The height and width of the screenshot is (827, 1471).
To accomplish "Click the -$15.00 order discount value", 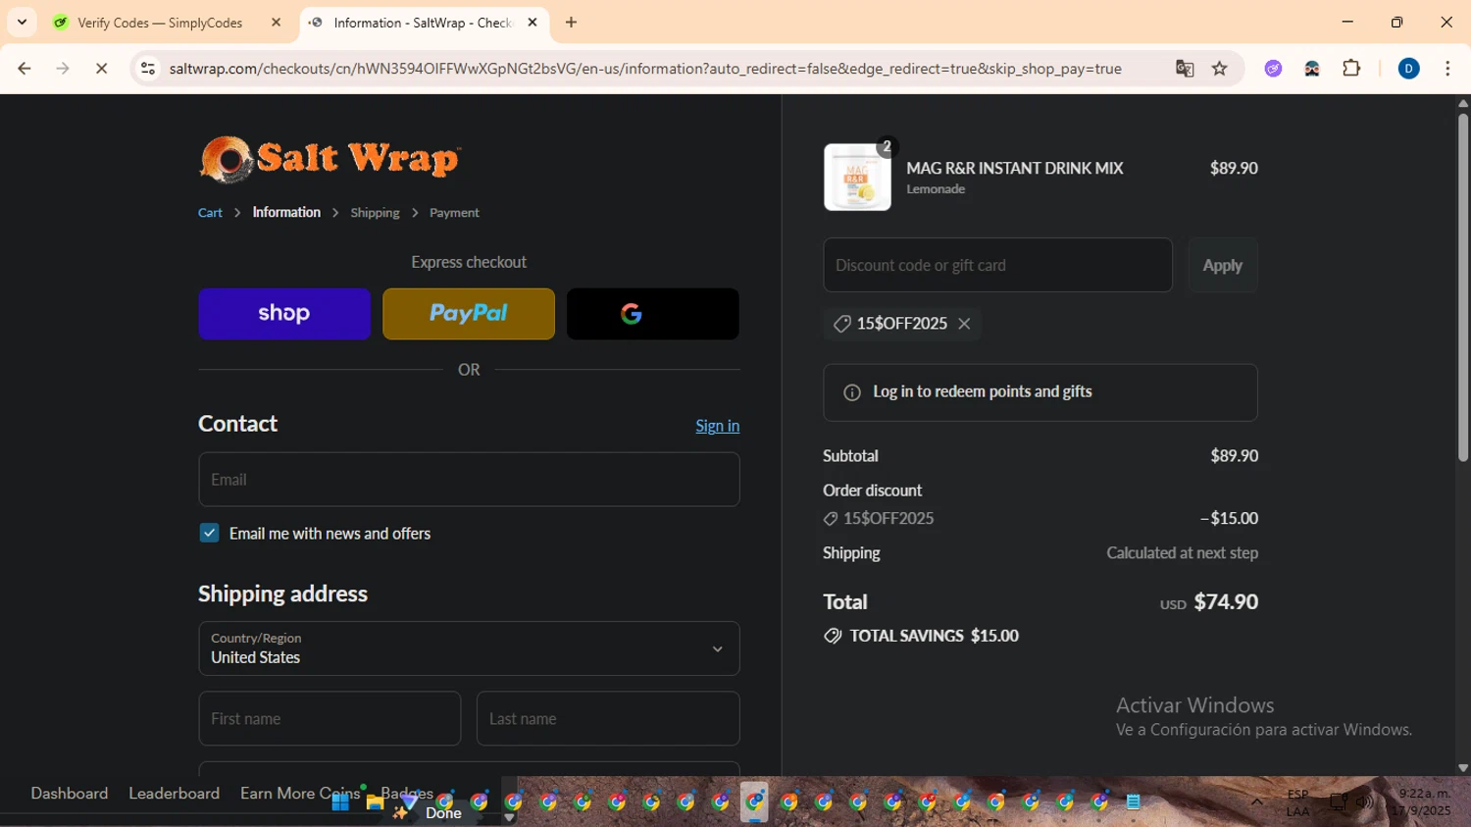I will pyautogui.click(x=1229, y=518).
